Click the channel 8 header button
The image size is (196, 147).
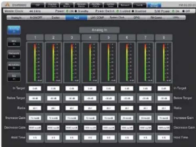[x=164, y=37]
